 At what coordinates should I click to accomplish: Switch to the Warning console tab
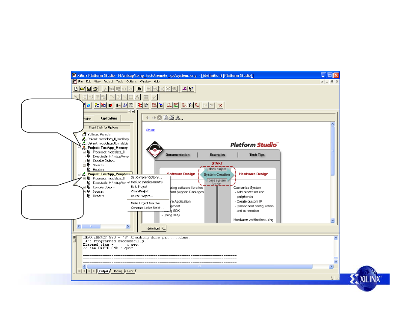pyautogui.click(x=117, y=271)
